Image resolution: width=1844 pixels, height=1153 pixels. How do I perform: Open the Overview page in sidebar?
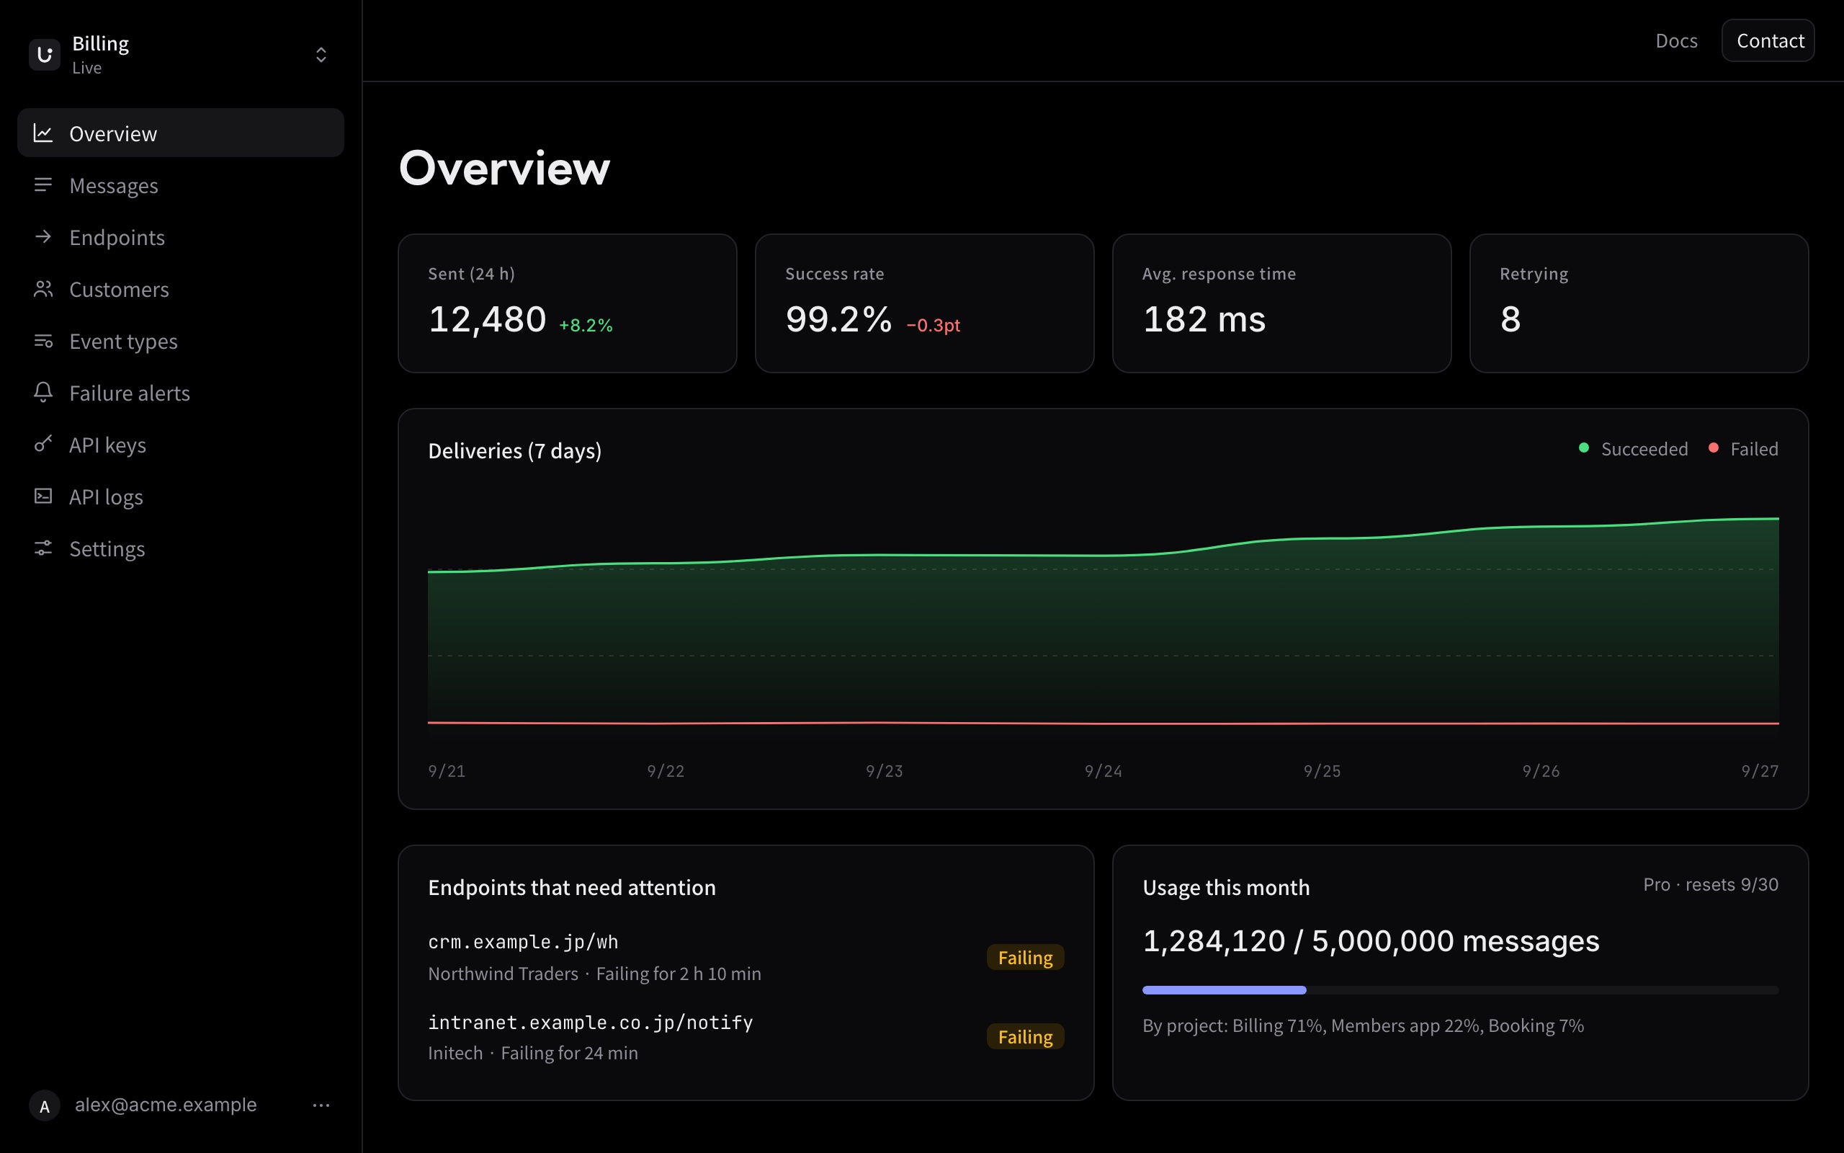[181, 133]
